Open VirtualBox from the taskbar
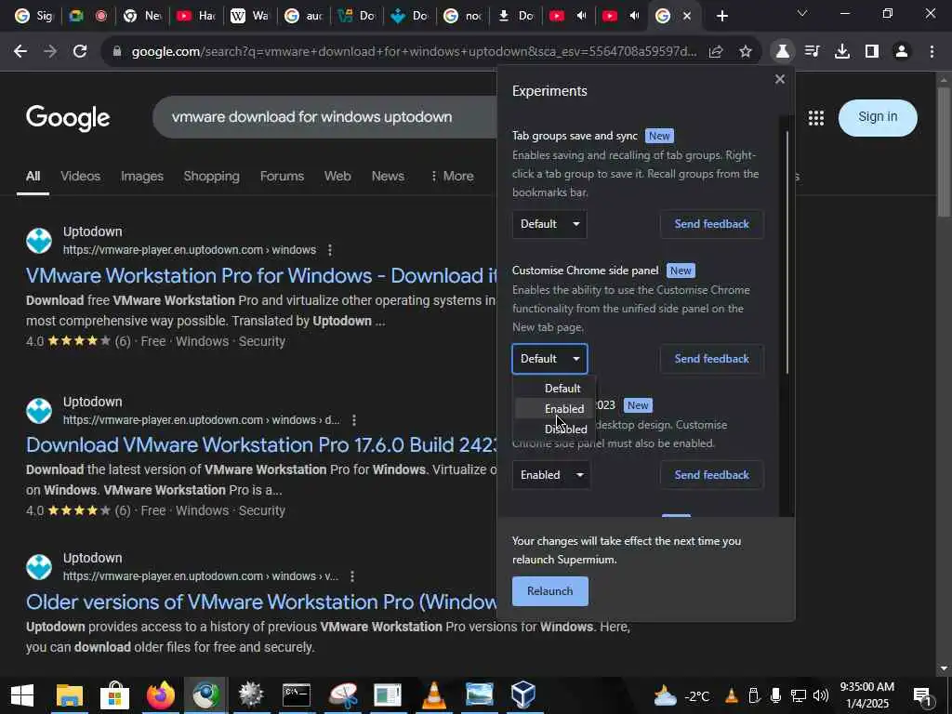The image size is (952, 714). click(523, 695)
